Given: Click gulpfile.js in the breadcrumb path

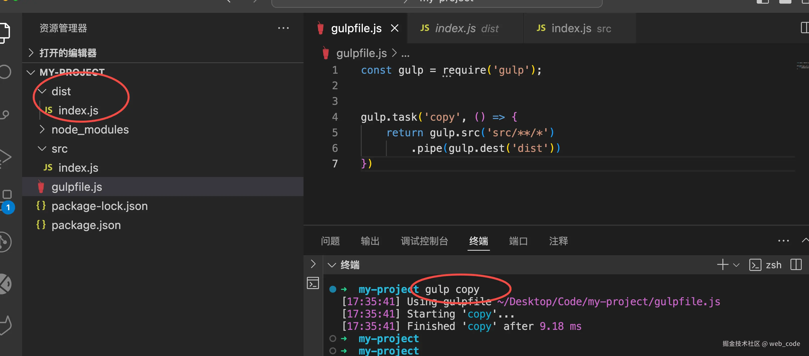Looking at the screenshot, I should [361, 53].
